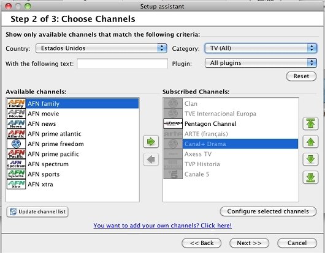Click the gray left-arrow unsubscribe button
Viewport: 325px width, 253px height.
click(x=151, y=159)
